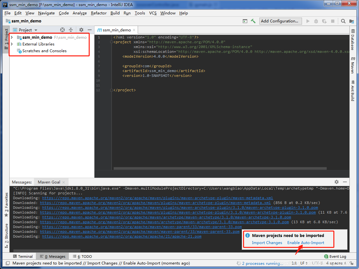
Task: Click the modelVersion line in editor
Action: [x=160, y=57]
